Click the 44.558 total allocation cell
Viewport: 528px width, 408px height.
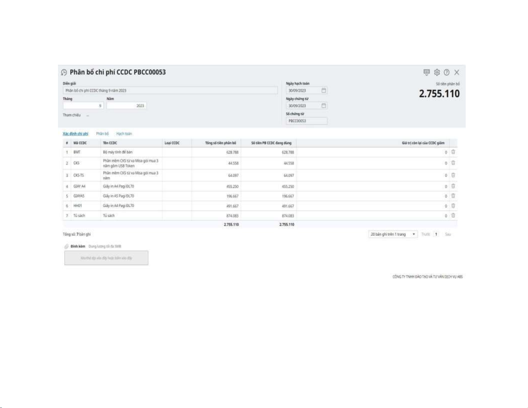coord(216,163)
